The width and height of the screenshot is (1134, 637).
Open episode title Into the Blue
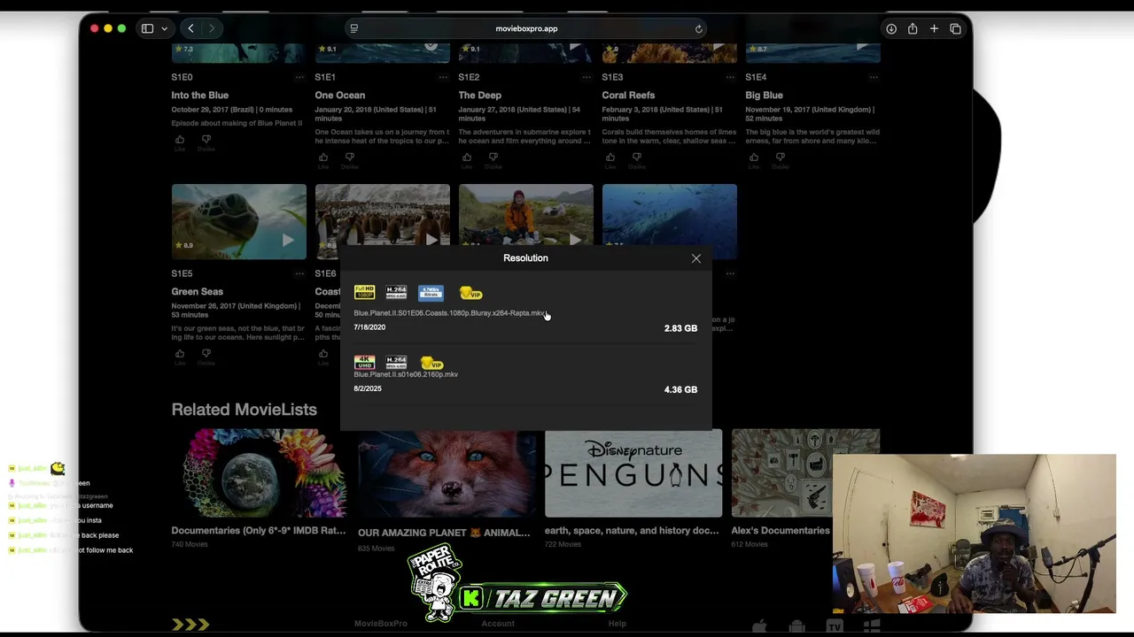coord(200,95)
